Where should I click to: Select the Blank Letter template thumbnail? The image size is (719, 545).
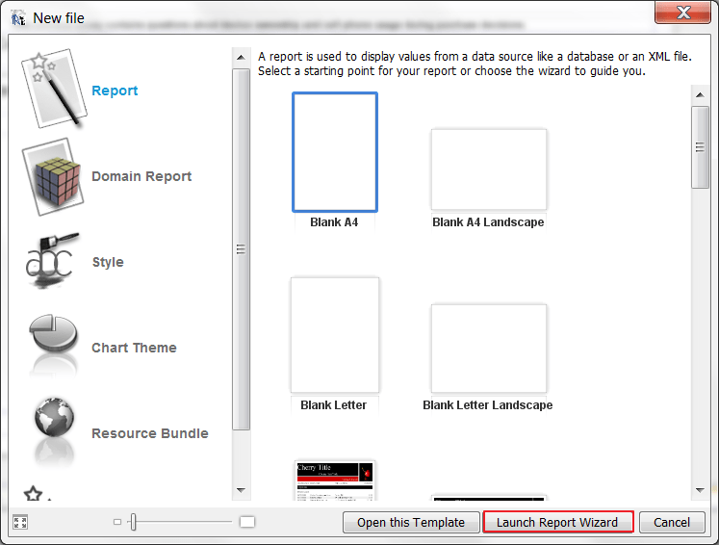click(x=334, y=335)
